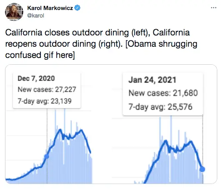
Task: Click the blue verified badge
Action: [x=78, y=8]
